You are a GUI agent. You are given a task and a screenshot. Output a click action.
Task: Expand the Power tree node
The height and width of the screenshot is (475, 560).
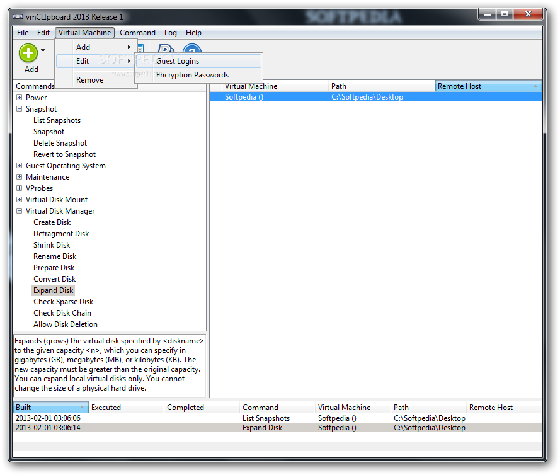coord(20,98)
